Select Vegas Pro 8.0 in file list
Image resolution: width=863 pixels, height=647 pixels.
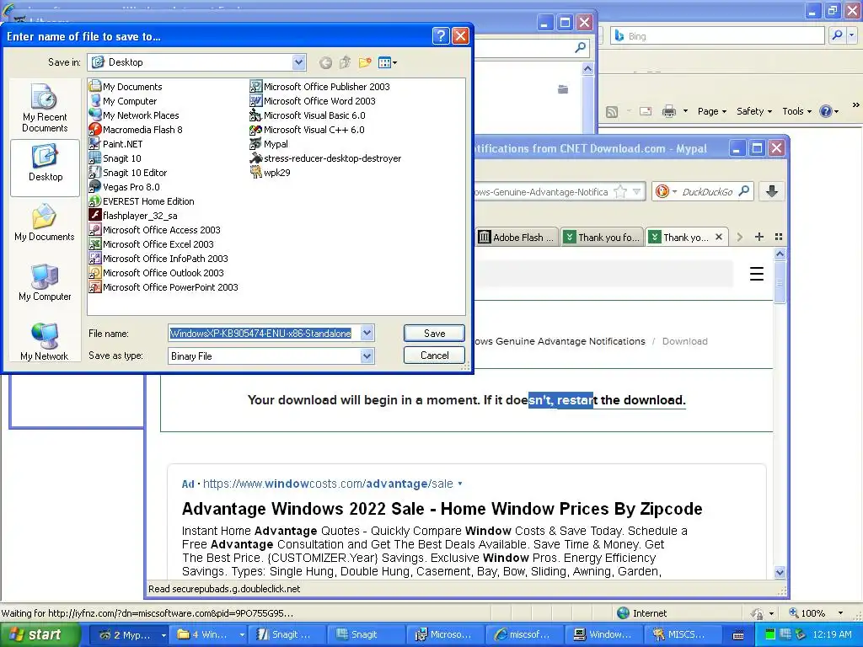click(125, 187)
